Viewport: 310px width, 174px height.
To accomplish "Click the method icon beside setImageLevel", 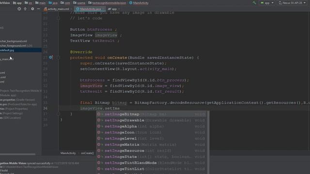I will coord(99,139).
